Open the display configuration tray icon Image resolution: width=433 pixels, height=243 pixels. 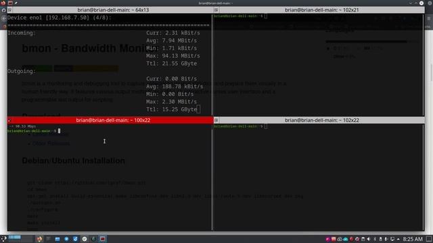click(x=392, y=239)
